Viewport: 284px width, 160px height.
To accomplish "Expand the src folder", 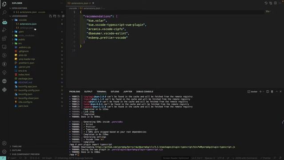I will point(20,44).
